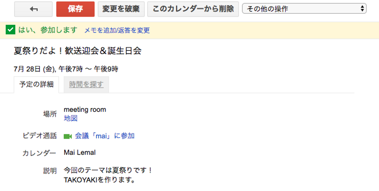Image resolution: width=379 pixels, height=191 pixels.
Task: Click the ビデオ通話 field label
Action: point(39,136)
